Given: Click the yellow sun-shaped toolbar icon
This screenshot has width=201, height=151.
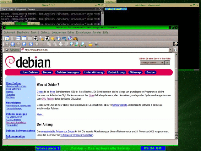Looking at the screenshot, I should click(52, 38).
